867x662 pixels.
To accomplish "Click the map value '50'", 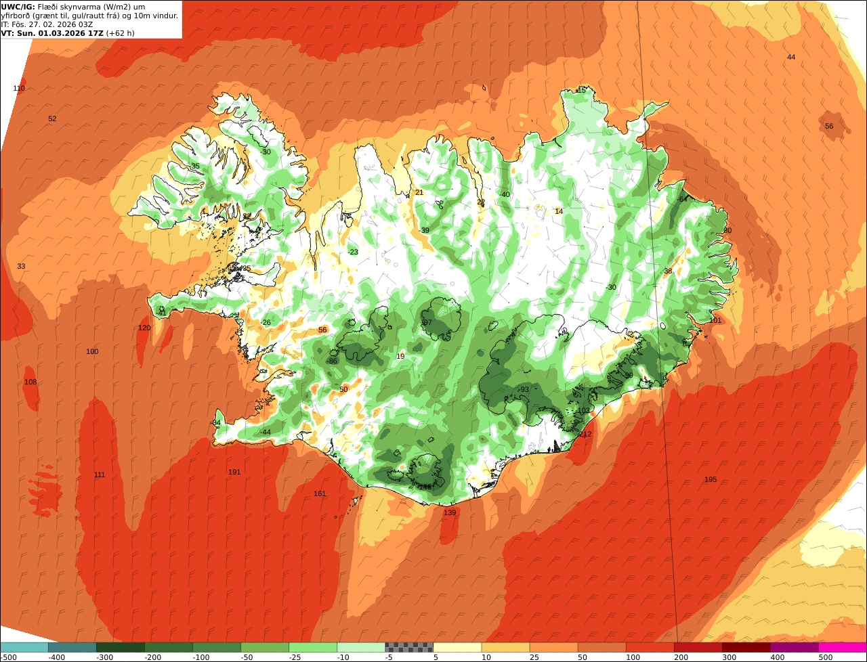I will tap(343, 390).
